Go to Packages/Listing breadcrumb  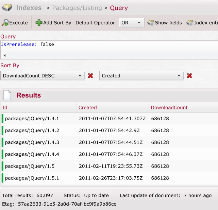pyautogui.click(x=77, y=8)
